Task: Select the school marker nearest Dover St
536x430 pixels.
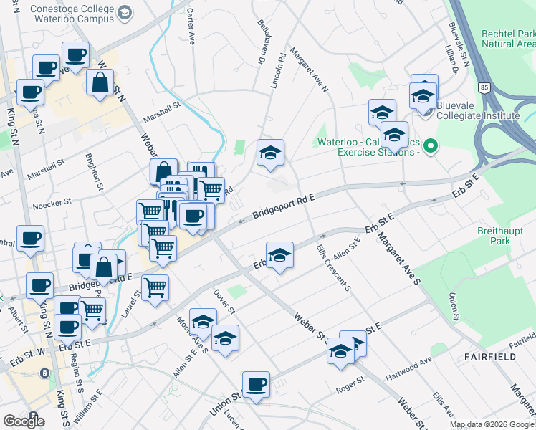Action: pyautogui.click(x=225, y=340)
